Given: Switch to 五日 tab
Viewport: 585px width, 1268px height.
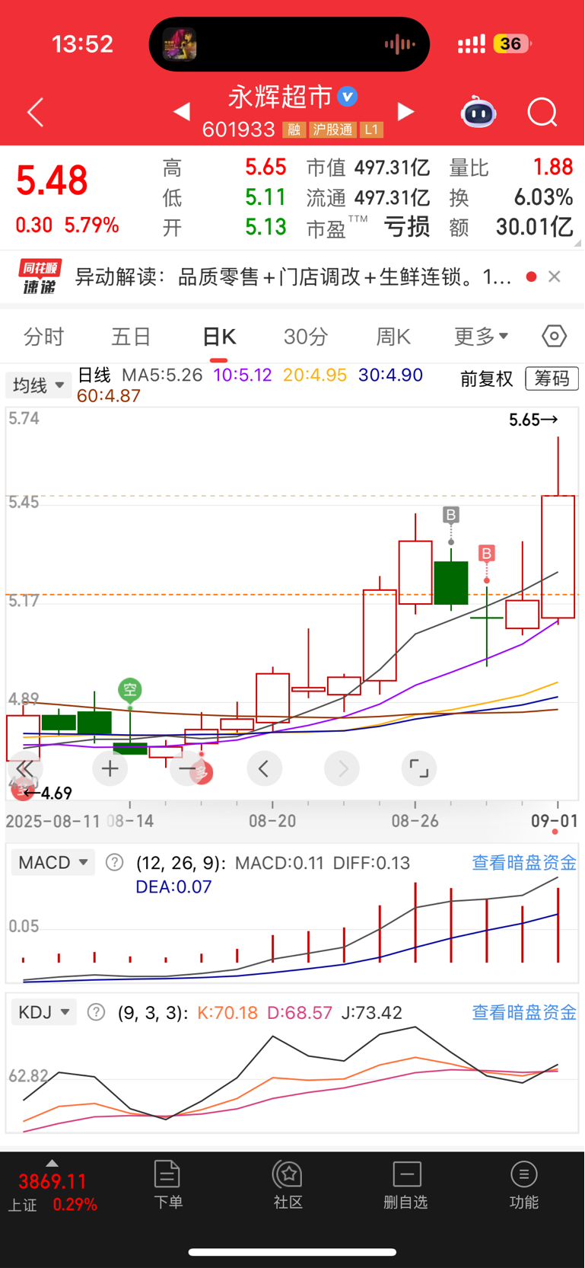Looking at the screenshot, I should click(131, 336).
